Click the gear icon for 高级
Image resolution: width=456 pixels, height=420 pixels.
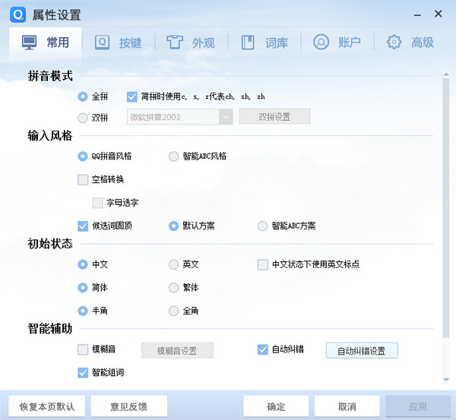click(394, 43)
